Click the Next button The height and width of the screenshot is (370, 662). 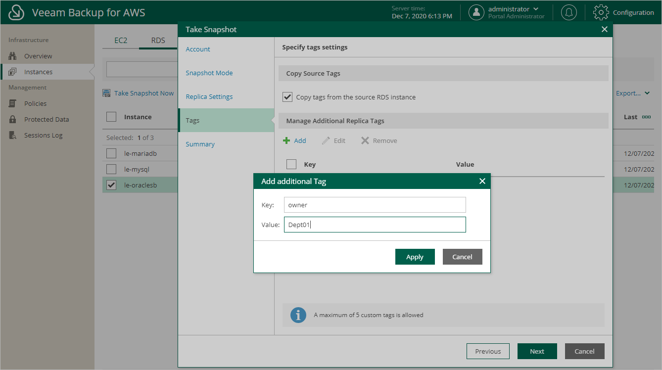tap(537, 351)
